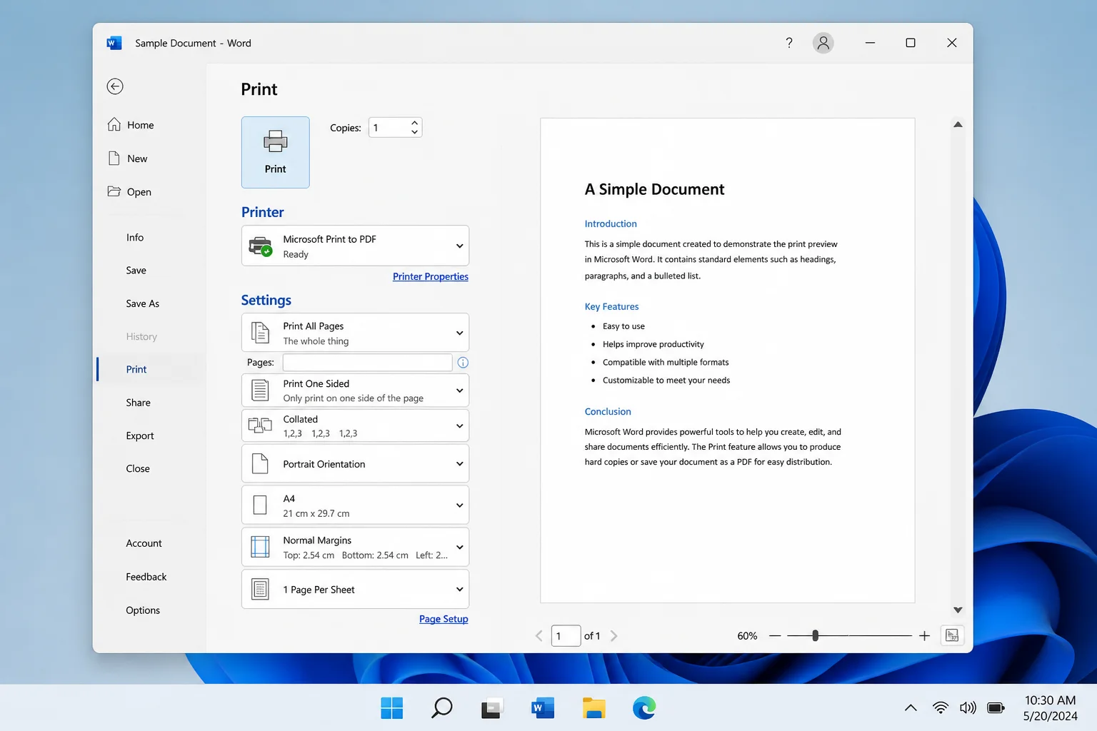The image size is (1097, 731).
Task: Click the large Print button
Action: (x=276, y=153)
